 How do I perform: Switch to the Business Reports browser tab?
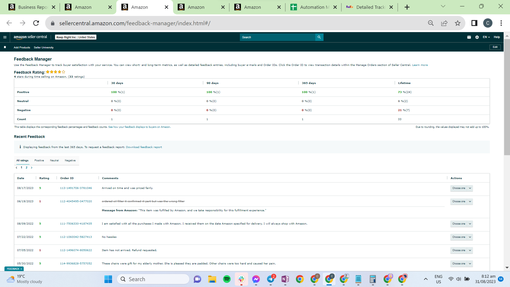[32, 7]
